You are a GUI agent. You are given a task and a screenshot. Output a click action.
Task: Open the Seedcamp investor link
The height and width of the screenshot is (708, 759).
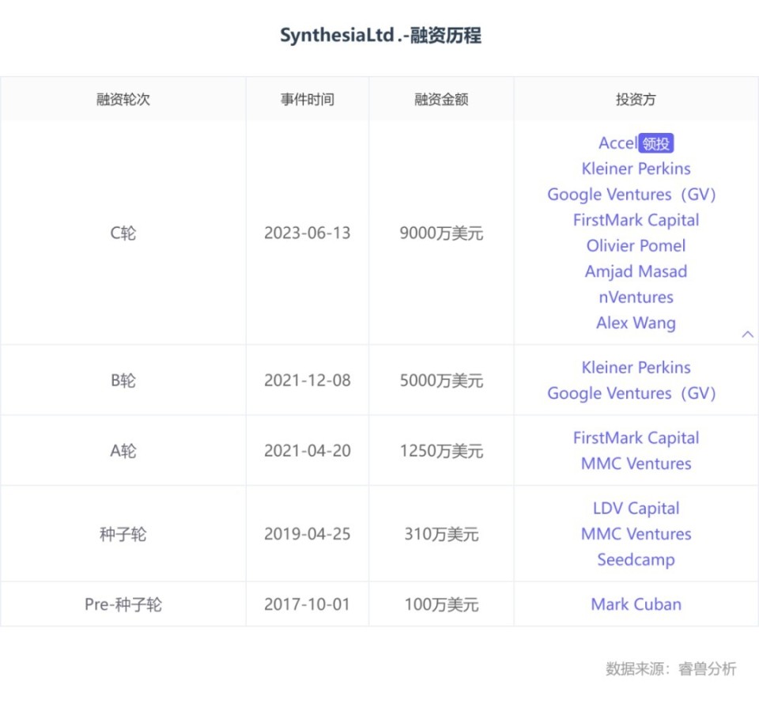point(636,559)
